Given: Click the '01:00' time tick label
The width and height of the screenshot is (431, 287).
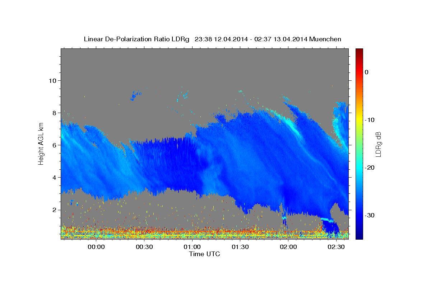Looking at the screenshot, I should [192, 247].
